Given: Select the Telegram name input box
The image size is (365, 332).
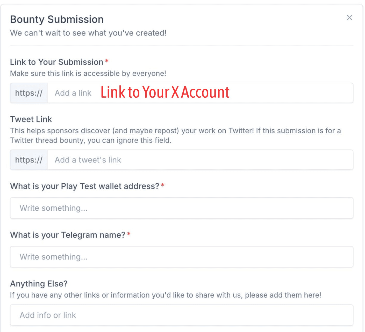Looking at the screenshot, I should pyautogui.click(x=182, y=257).
